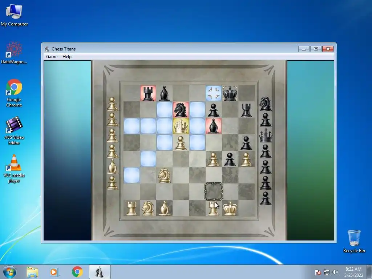
Task: Select the white rook in the bottom-left corner
Action: click(132, 208)
